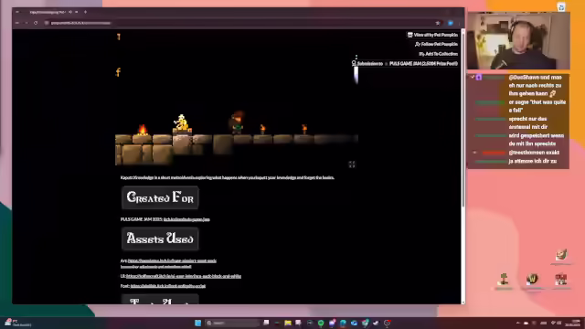
Task: Open Microsoft Edge from taskbar
Action: (x=343, y=323)
